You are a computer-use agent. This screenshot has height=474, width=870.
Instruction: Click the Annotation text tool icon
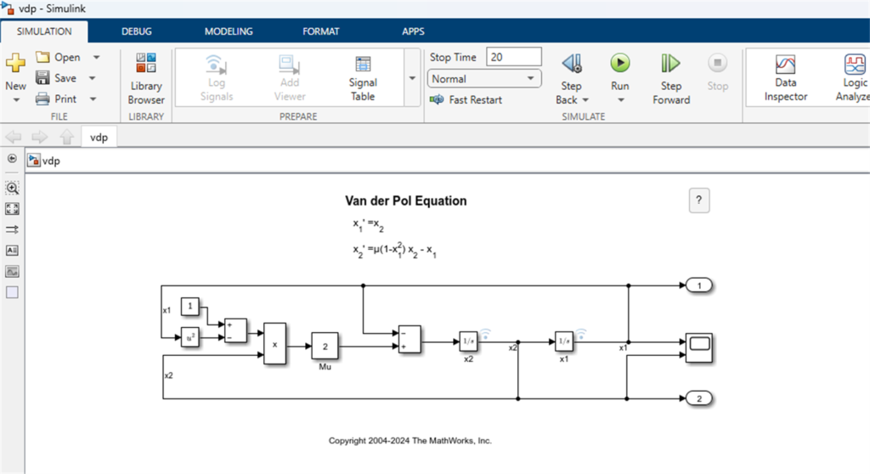click(x=12, y=251)
